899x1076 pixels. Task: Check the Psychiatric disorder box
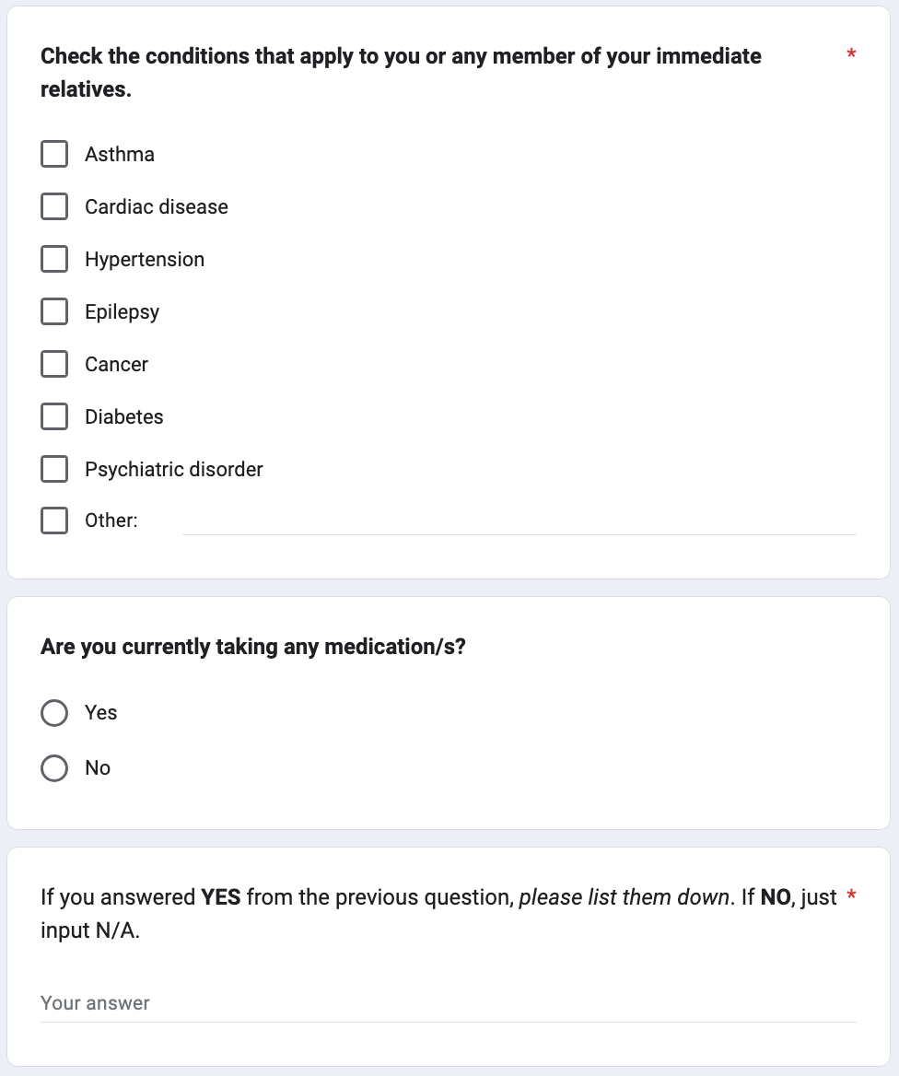[x=54, y=469]
